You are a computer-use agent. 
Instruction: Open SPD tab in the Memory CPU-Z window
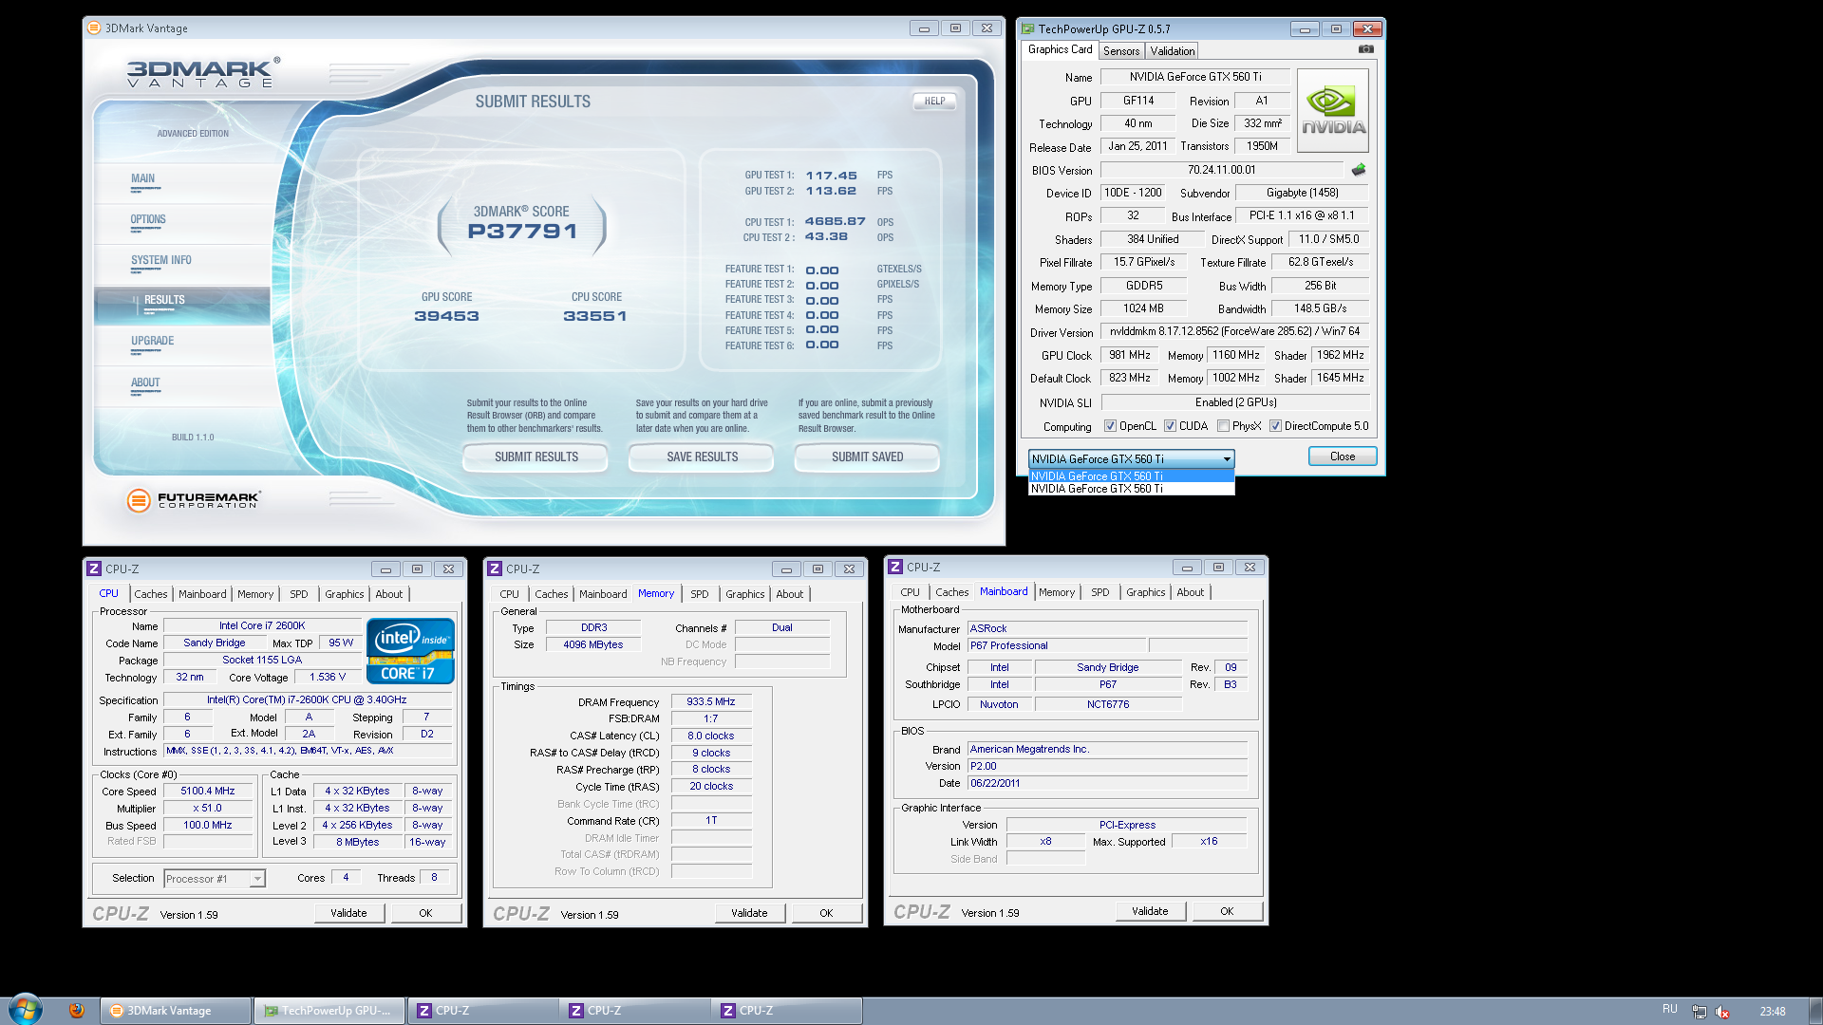tap(700, 594)
